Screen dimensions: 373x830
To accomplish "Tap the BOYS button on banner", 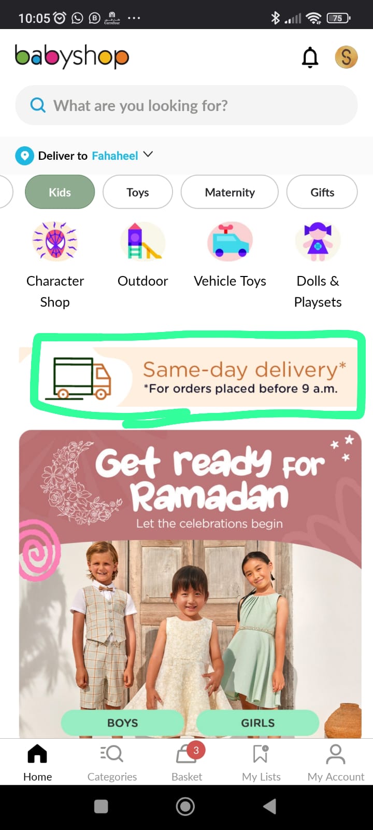I will pyautogui.click(x=123, y=723).
